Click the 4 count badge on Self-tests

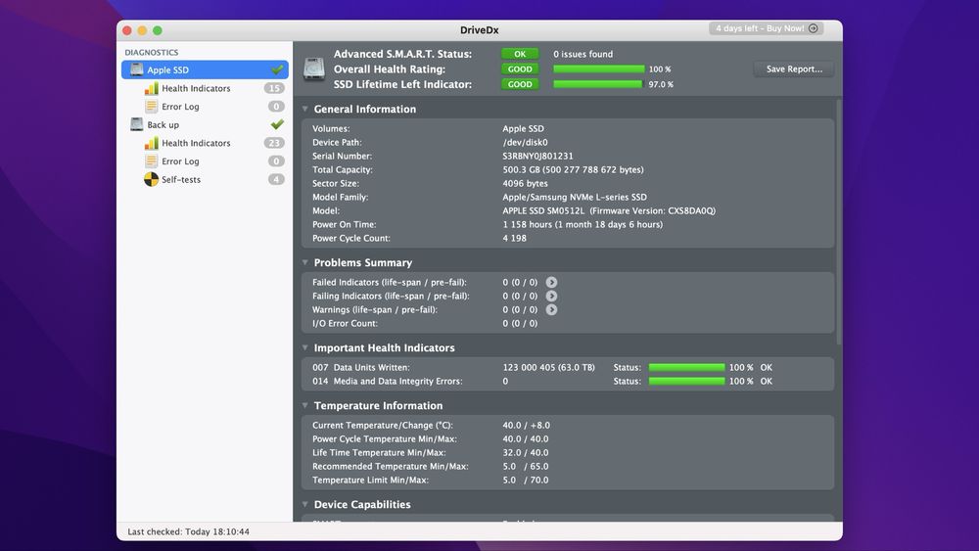276,179
